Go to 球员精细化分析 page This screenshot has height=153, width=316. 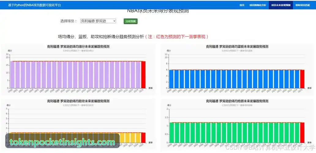pyautogui.click(x=258, y=5)
